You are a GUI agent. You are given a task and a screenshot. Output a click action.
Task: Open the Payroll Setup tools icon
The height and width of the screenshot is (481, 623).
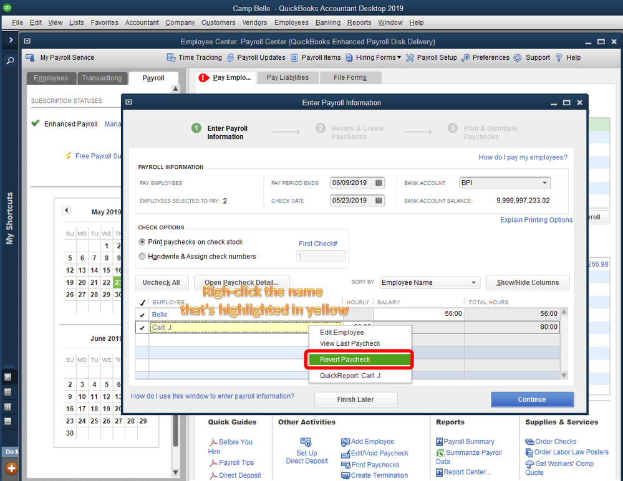click(410, 57)
